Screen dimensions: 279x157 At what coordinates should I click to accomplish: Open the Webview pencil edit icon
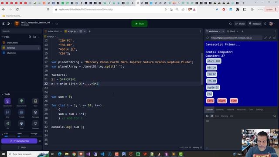pyautogui.click(x=265, y=38)
